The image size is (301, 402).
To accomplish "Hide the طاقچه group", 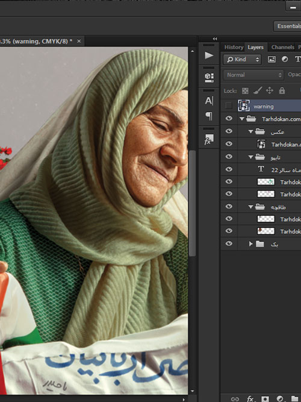I will (x=229, y=206).
